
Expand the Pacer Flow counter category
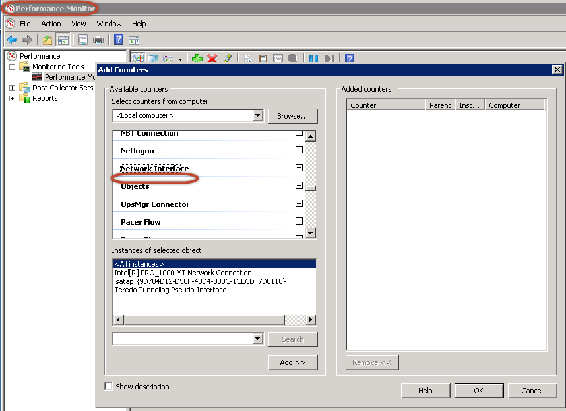pyautogui.click(x=299, y=221)
